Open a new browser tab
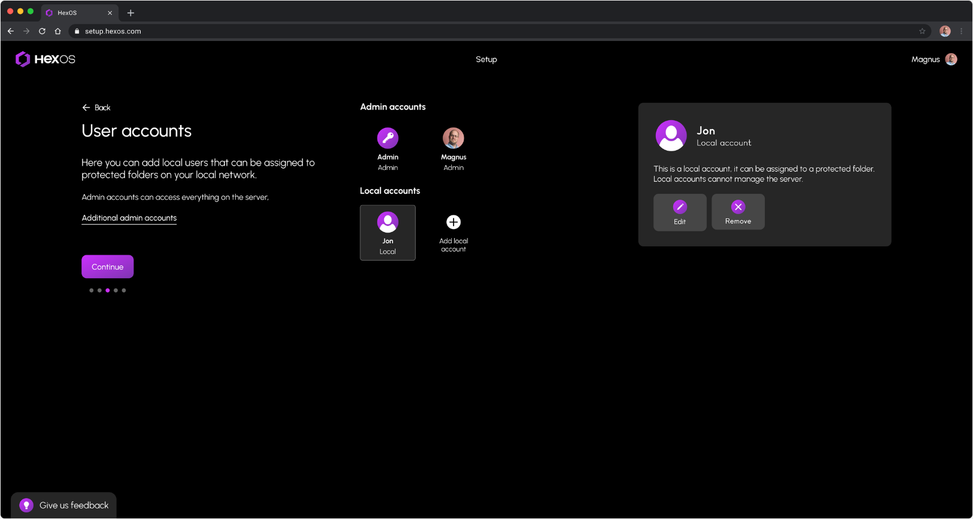973x519 pixels. pos(130,13)
